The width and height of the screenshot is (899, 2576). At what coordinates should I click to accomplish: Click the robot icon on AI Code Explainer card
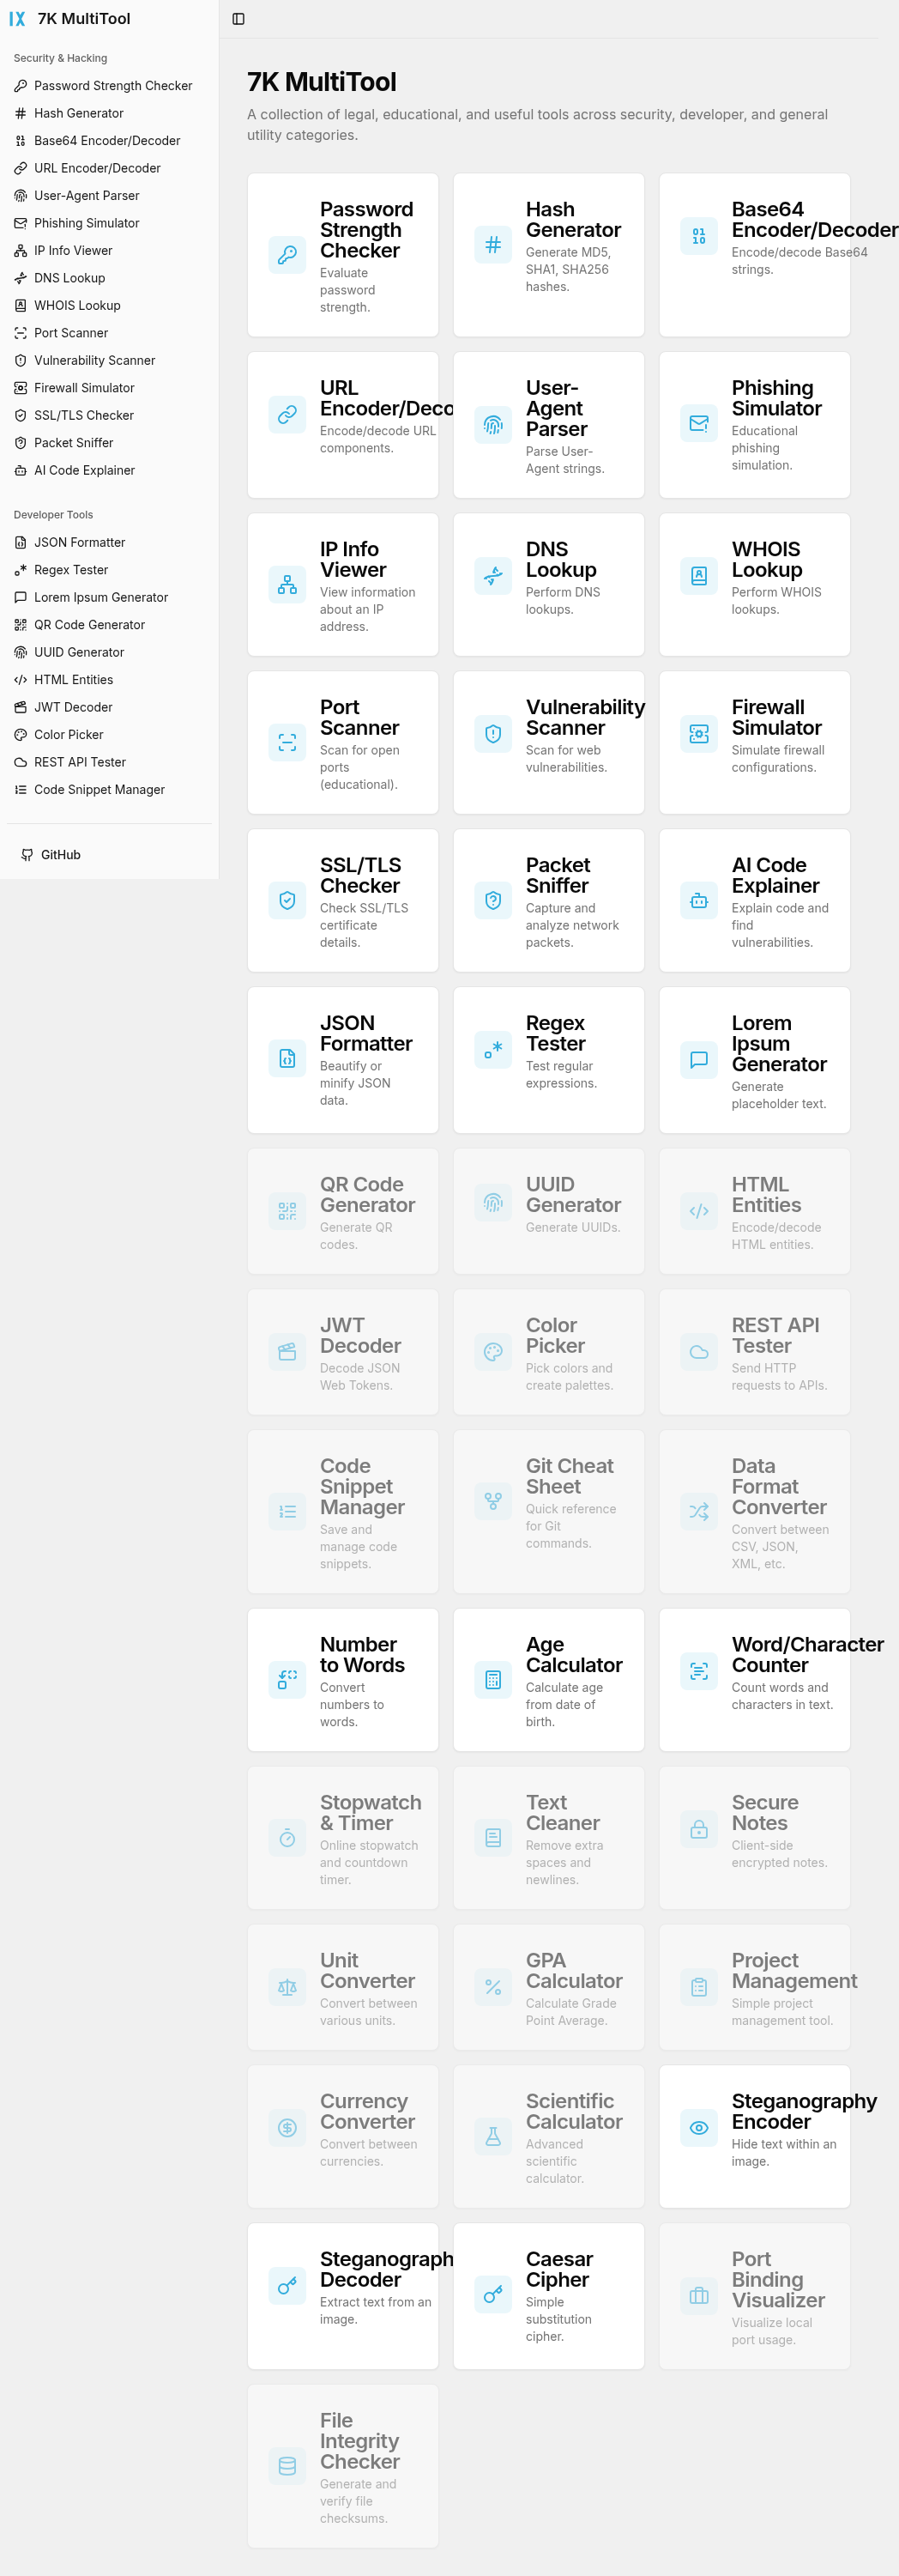pyautogui.click(x=698, y=901)
